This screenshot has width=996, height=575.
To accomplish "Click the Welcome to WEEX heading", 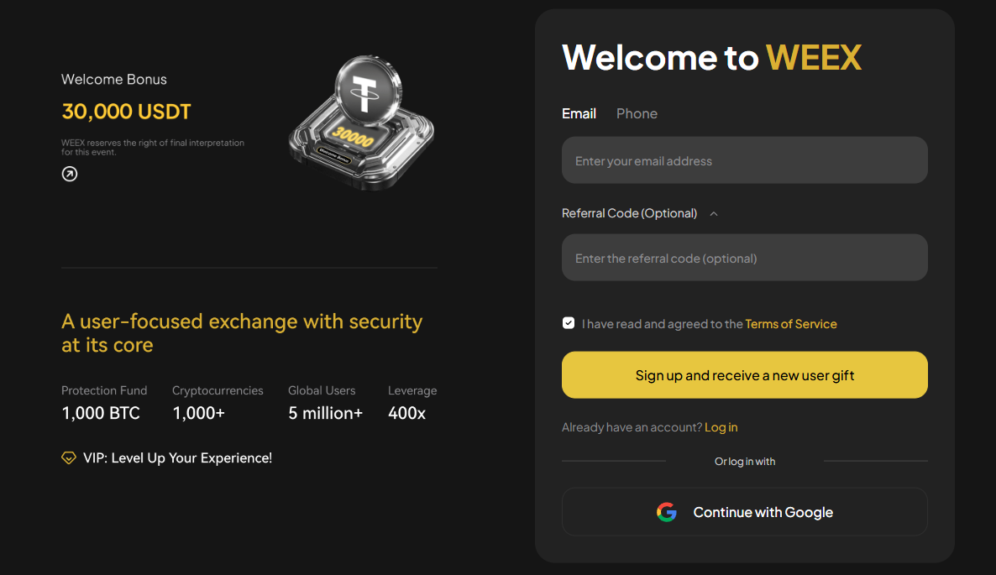I will tap(711, 57).
